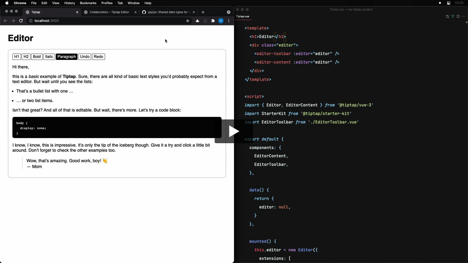Screen dimensions: 468x263
Task: Open the Chrome extensions puzzle icon
Action: 213,21
